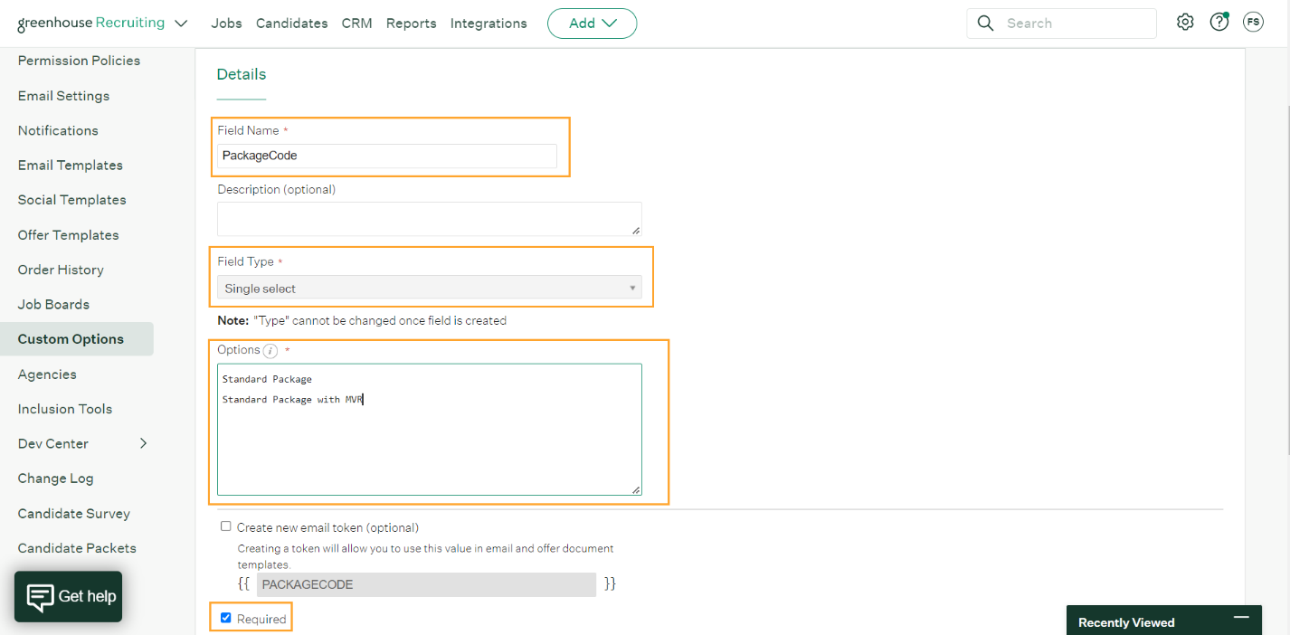Open Order History

(61, 270)
